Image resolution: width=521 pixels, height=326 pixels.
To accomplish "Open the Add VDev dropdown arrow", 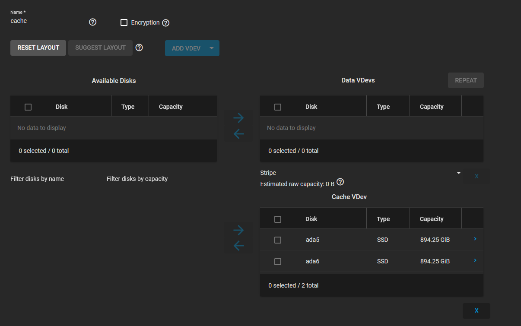I will coord(212,48).
